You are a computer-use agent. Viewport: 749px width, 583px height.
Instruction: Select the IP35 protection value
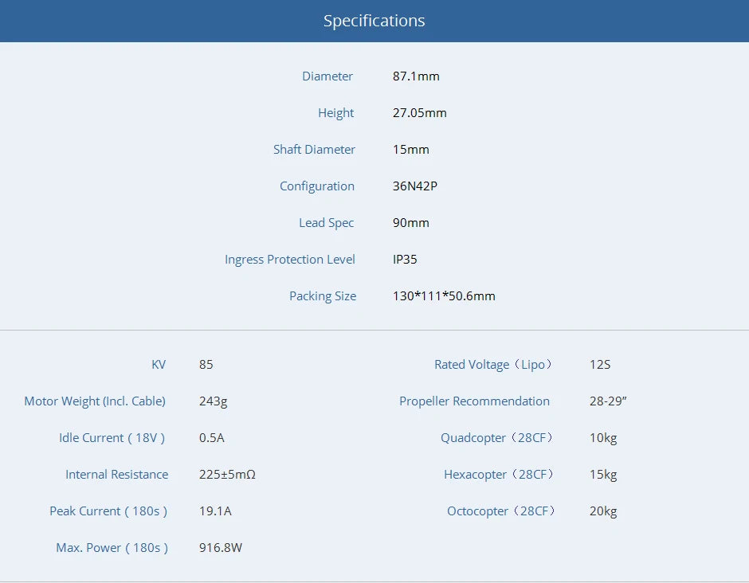[406, 259]
